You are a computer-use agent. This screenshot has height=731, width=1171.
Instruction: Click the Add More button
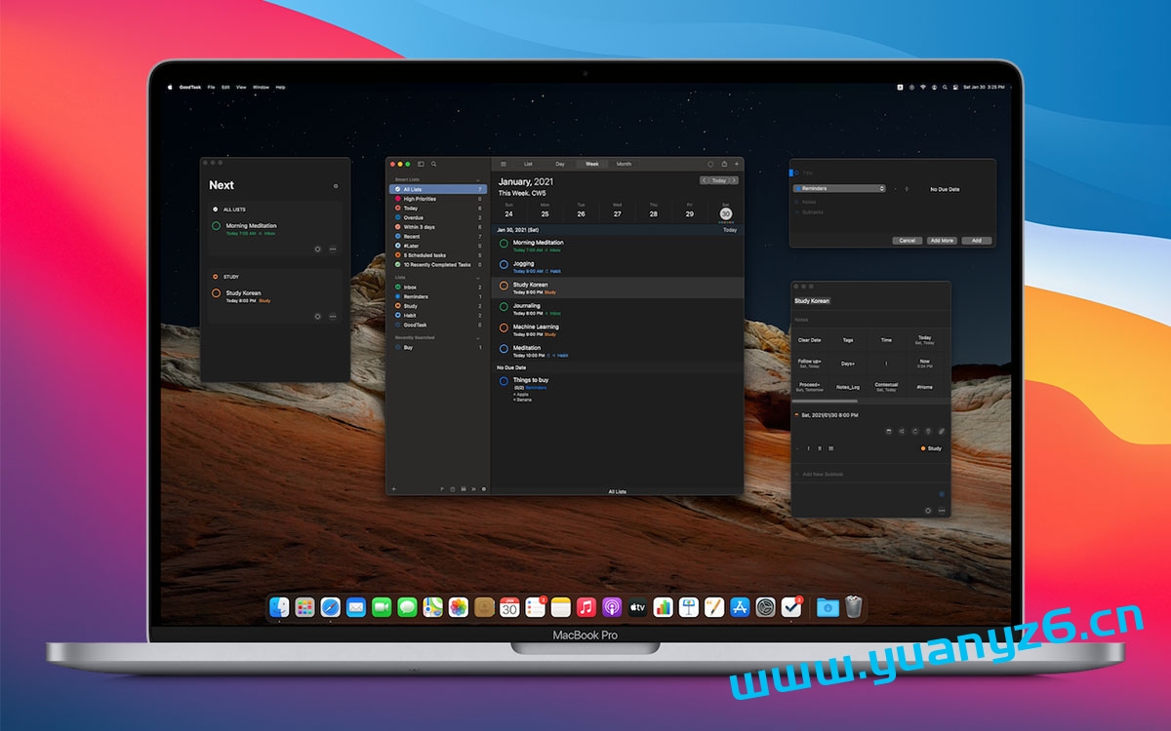click(x=941, y=240)
